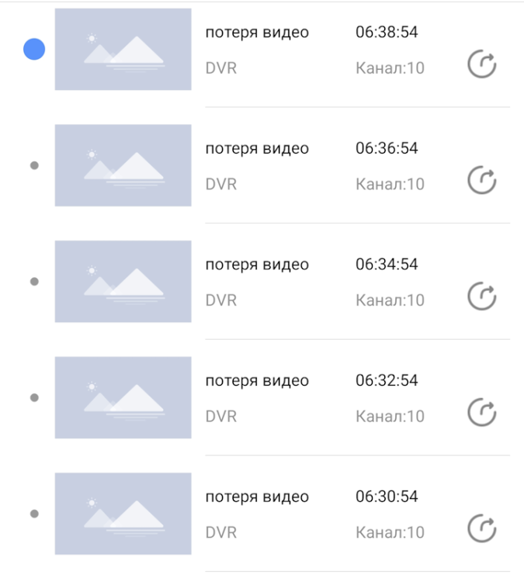
Task: Click DVR label of the 06:30:54 alarm
Action: coord(220,532)
